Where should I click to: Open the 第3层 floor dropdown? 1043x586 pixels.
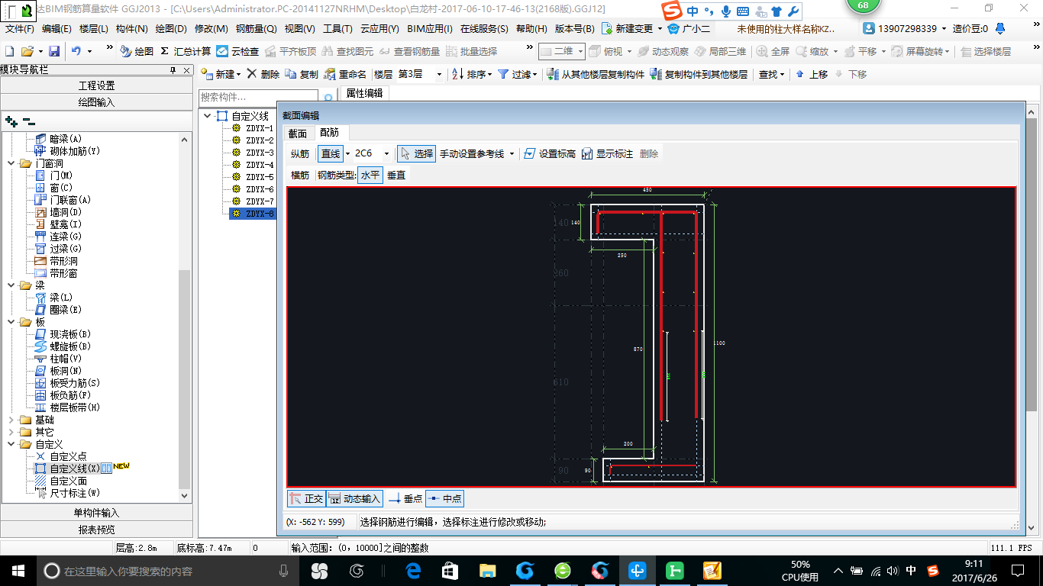click(439, 74)
